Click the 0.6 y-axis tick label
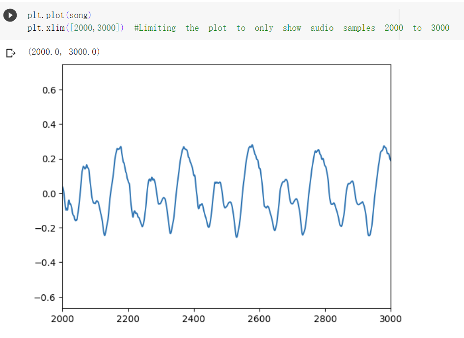 [x=50, y=90]
